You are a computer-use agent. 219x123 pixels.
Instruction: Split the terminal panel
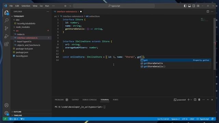195,100
